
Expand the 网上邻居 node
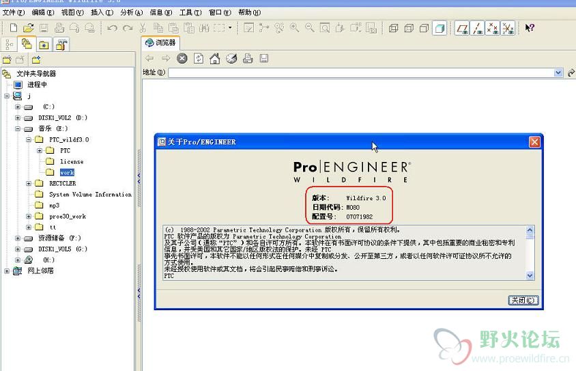(7, 271)
